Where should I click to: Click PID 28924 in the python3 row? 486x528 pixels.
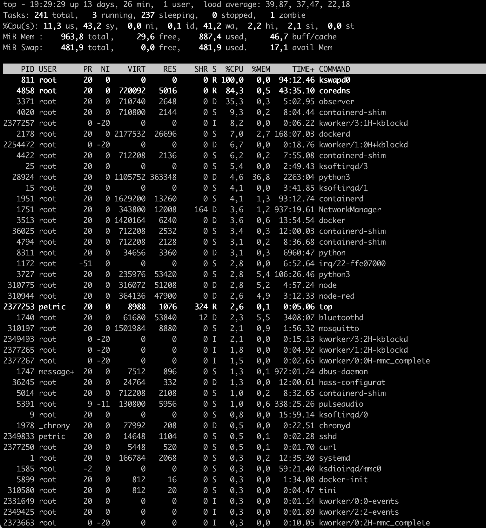(x=23, y=177)
